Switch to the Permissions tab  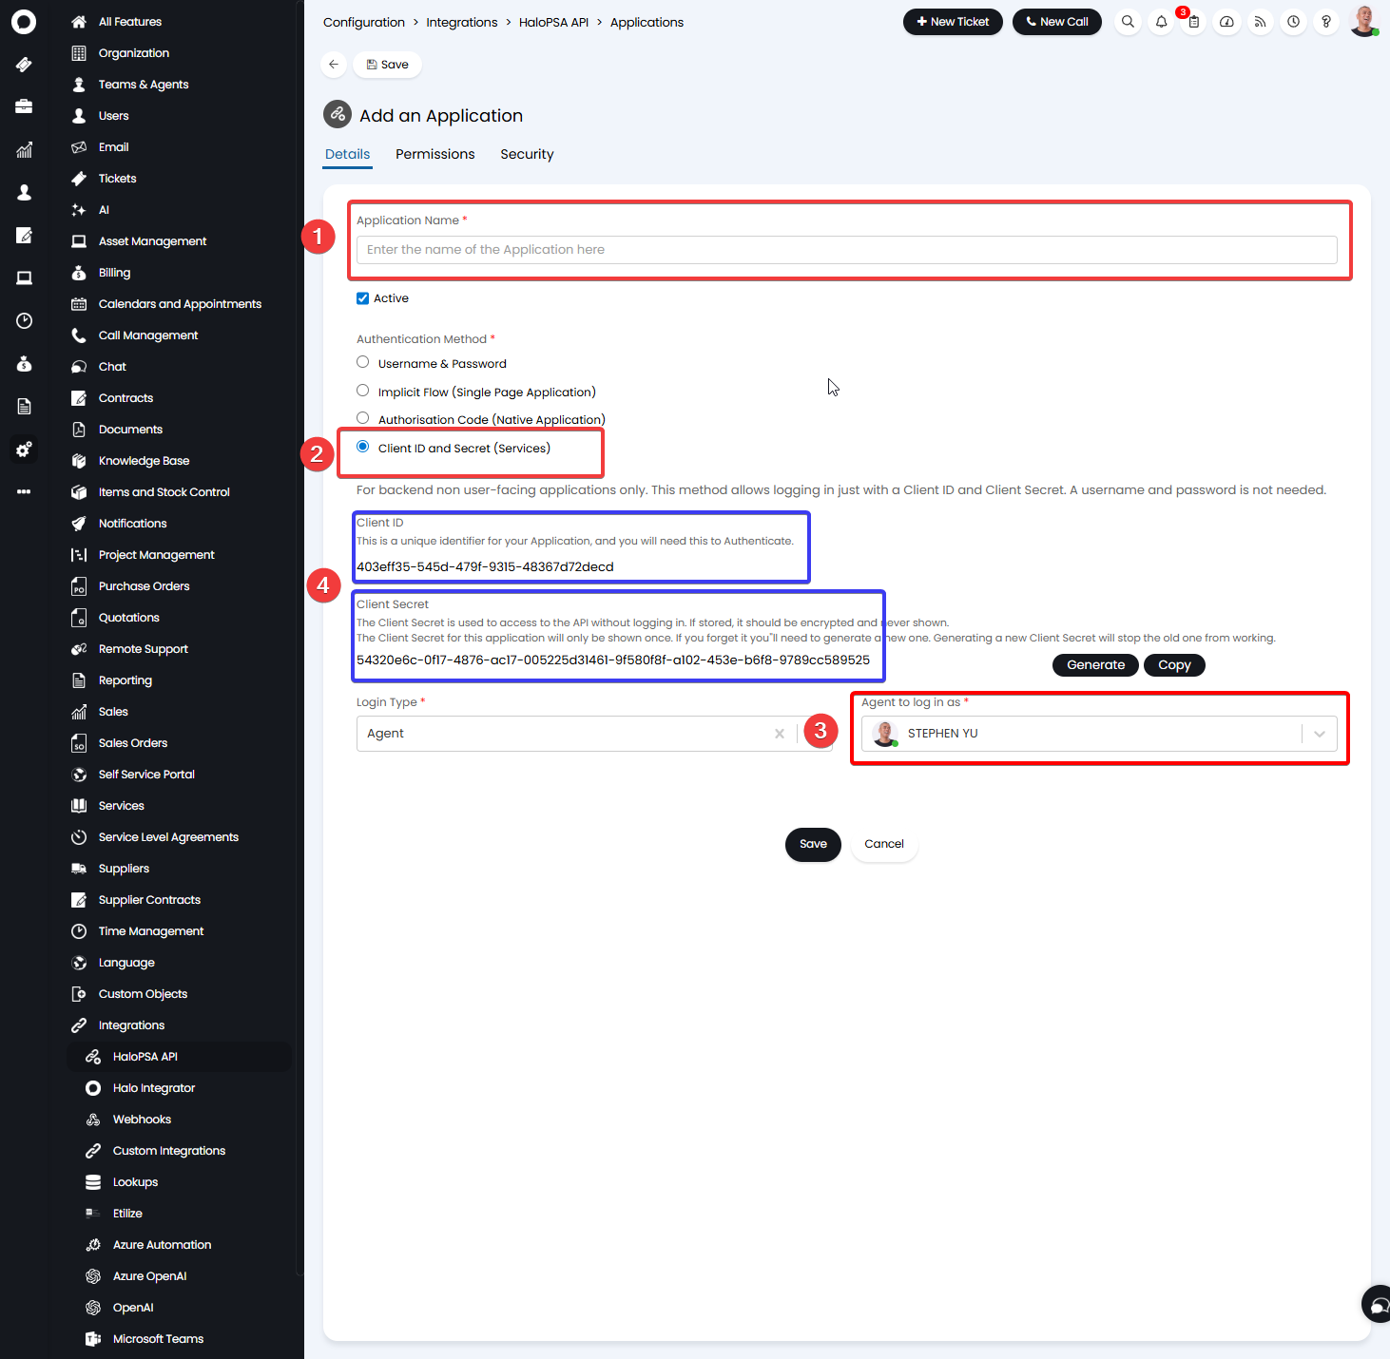point(435,154)
